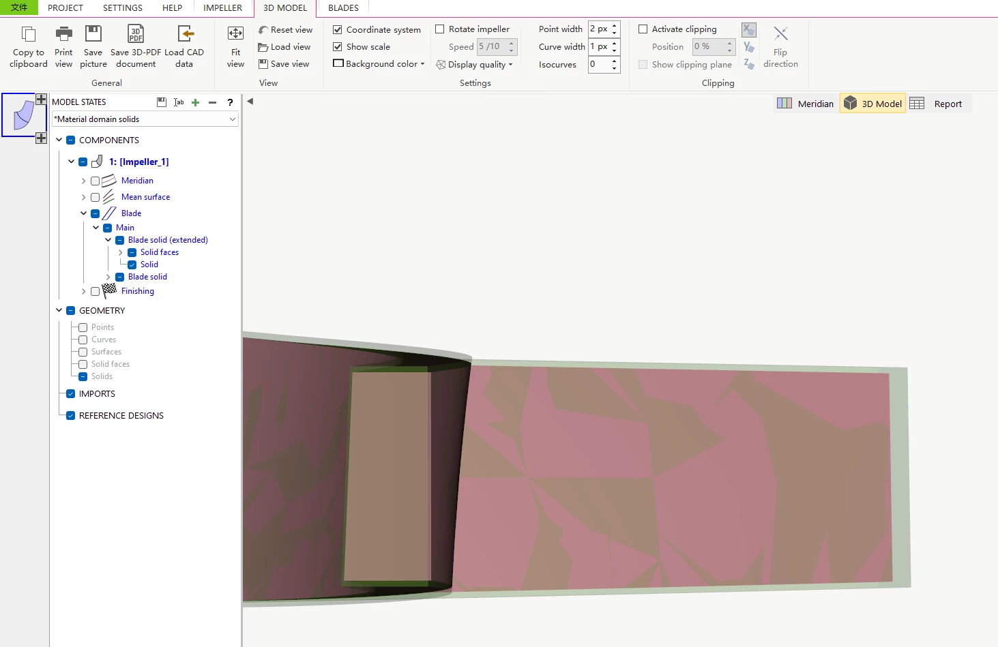Open PROJECT ribbon tab
Viewport: 998px width, 647px height.
65,8
